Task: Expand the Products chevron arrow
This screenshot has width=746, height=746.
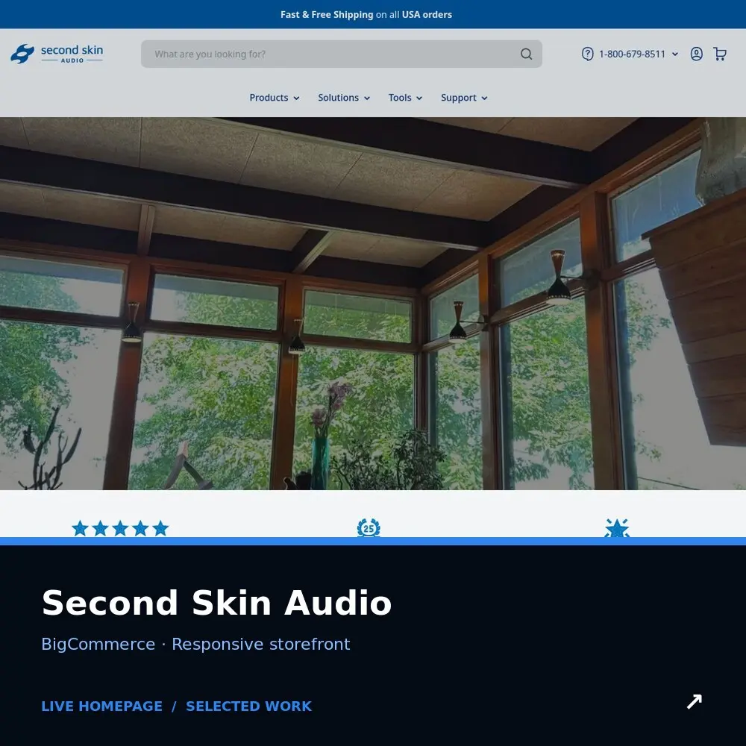Action: click(296, 98)
